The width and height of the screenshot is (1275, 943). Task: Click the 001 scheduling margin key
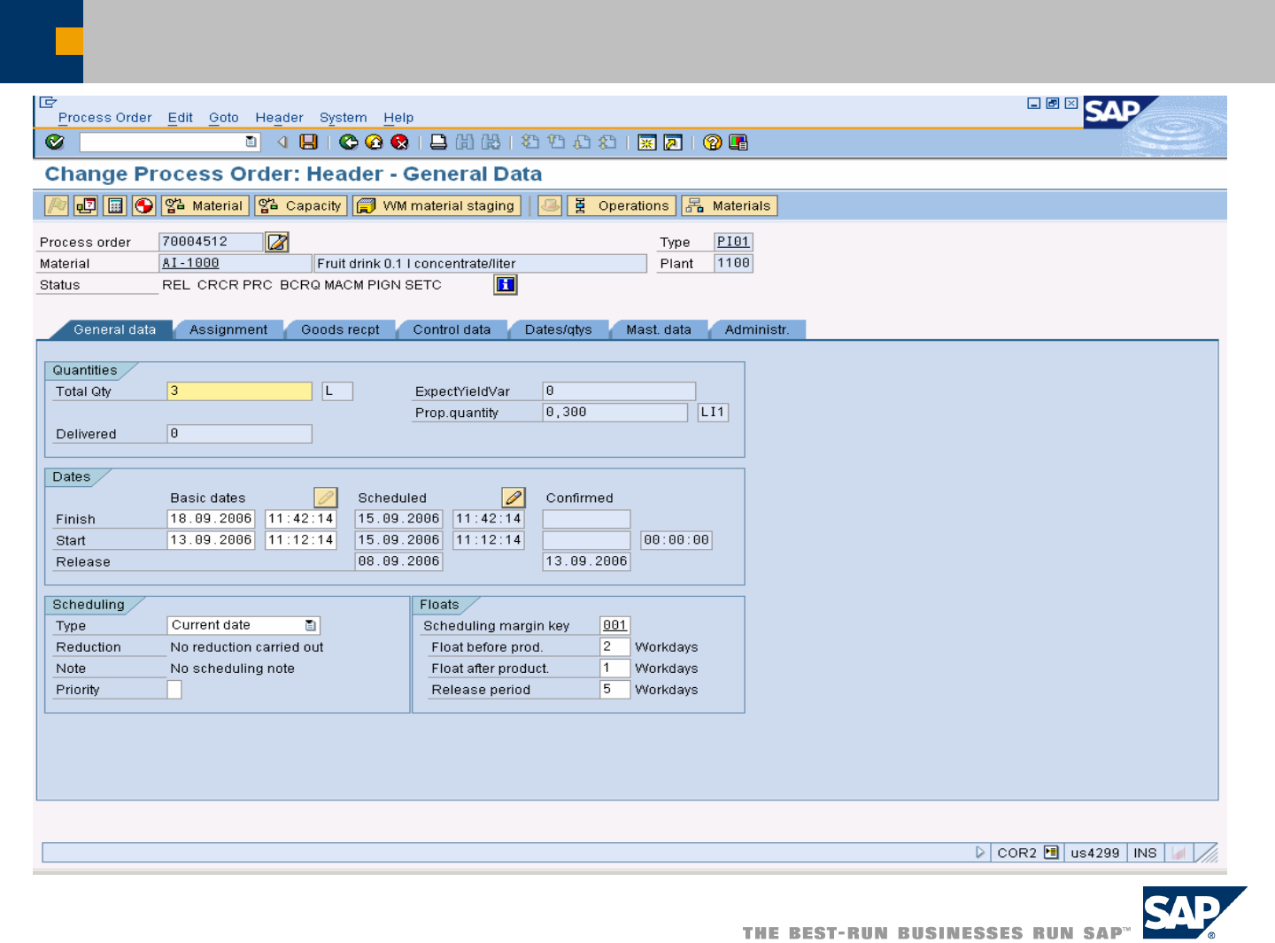[x=614, y=625]
